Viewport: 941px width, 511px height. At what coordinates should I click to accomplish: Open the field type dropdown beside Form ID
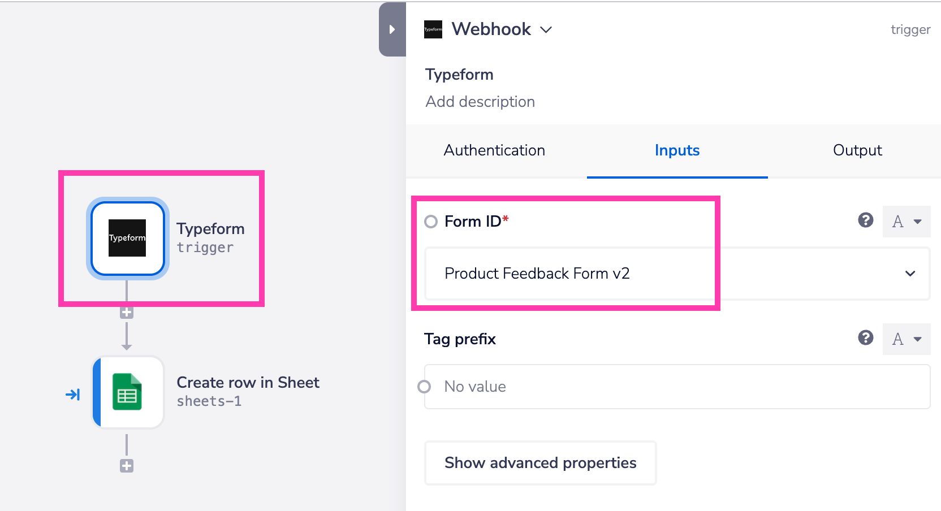coord(906,222)
